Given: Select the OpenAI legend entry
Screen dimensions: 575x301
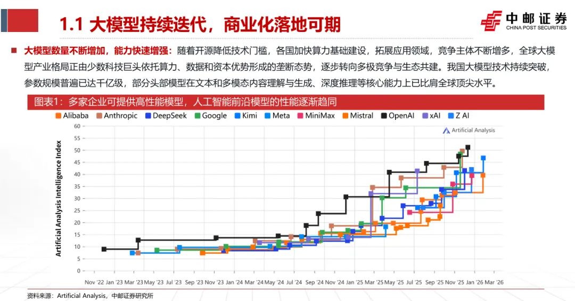Looking at the screenshot, I should click(398, 116).
